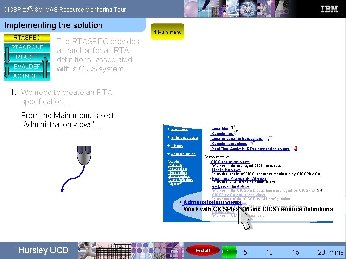The height and width of the screenshot is (259, 346).
Task: Expand the Administration sidebar group
Action: 181,154
